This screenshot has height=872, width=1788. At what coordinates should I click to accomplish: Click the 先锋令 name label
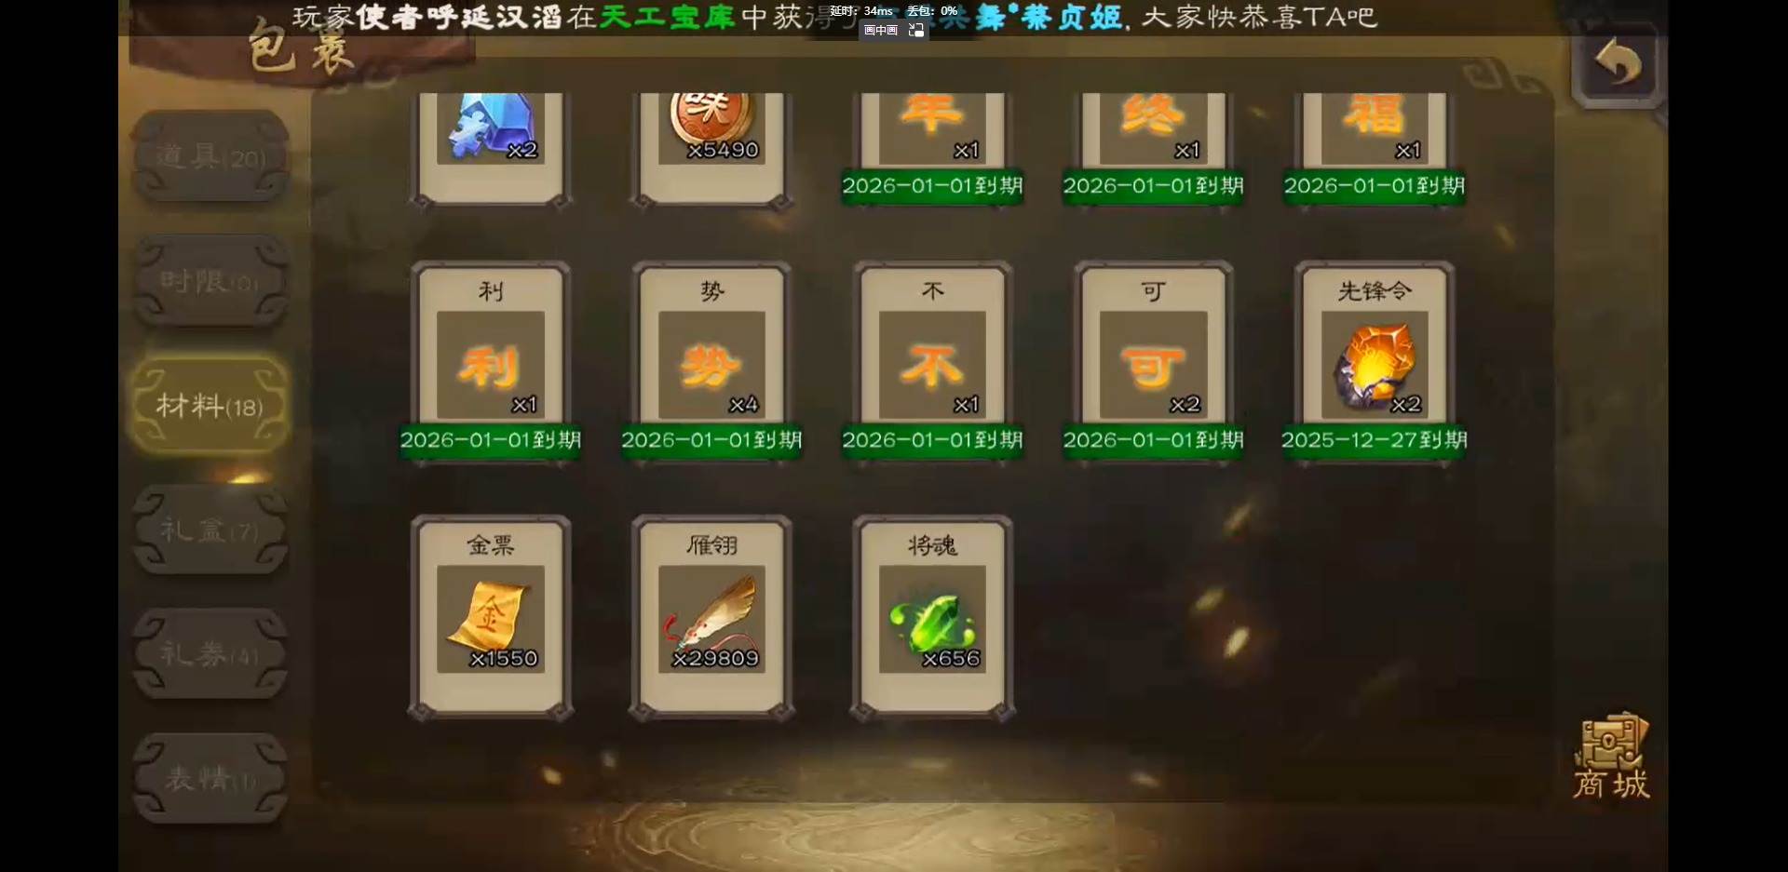tap(1375, 290)
